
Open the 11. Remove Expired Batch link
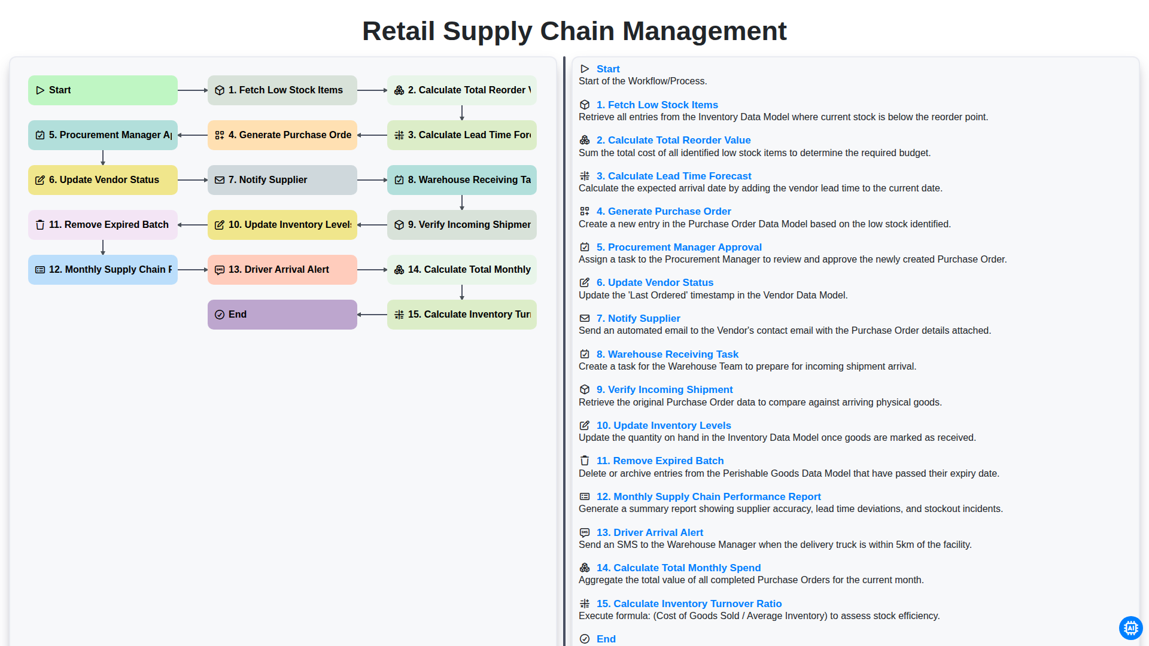pos(660,461)
